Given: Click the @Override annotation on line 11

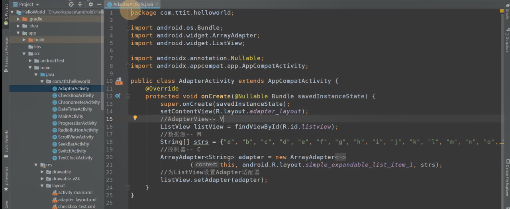Looking at the screenshot, I should coord(162,89).
